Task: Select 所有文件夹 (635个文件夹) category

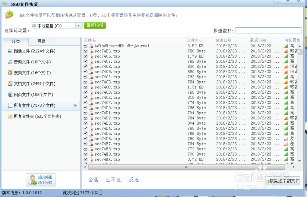Action: pyautogui.click(x=41, y=116)
